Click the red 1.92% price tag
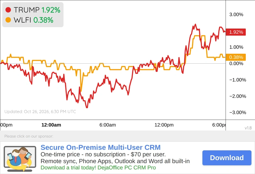Screen dimensions: 255x174 (236, 32)
